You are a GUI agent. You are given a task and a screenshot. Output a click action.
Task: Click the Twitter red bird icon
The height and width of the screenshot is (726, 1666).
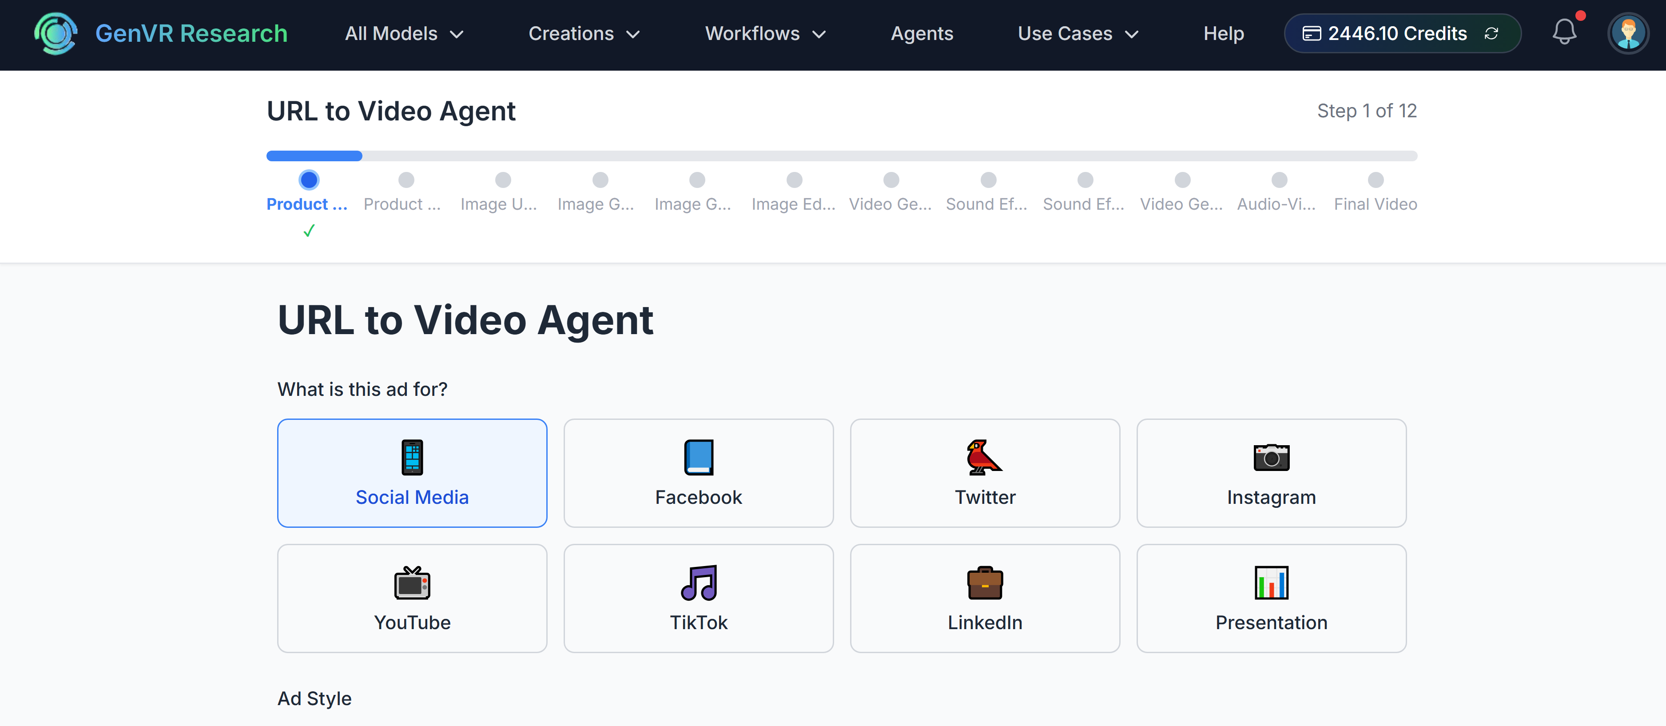(984, 457)
